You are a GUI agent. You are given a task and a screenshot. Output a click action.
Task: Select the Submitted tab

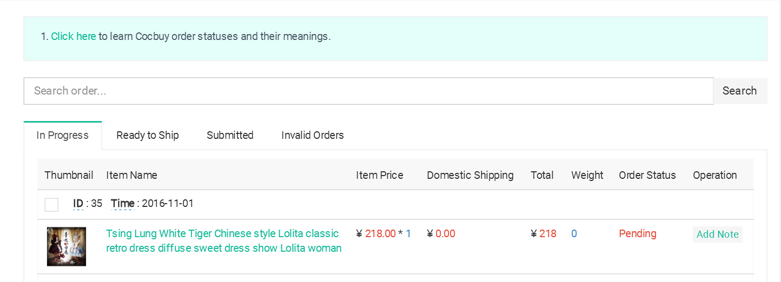click(x=230, y=135)
